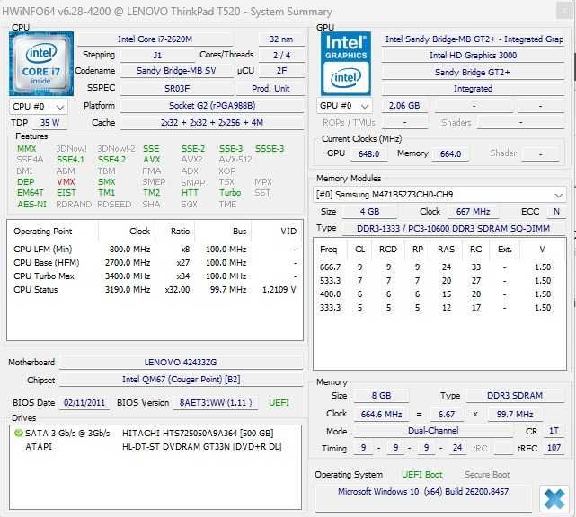Click the HTT feature flag

click(x=190, y=193)
